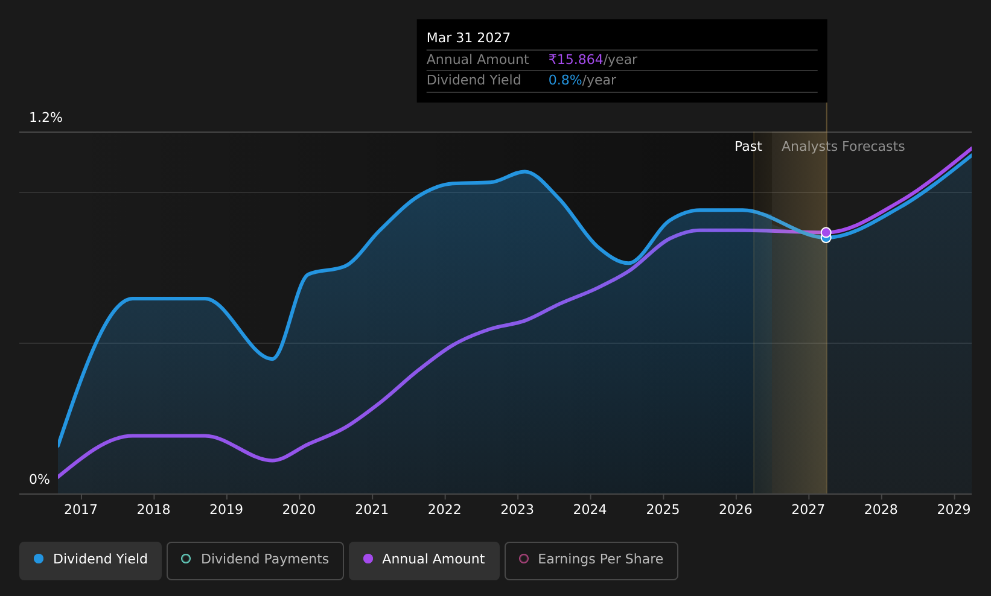Click the 0% y-axis label
The height and width of the screenshot is (596, 991).
pyautogui.click(x=39, y=480)
